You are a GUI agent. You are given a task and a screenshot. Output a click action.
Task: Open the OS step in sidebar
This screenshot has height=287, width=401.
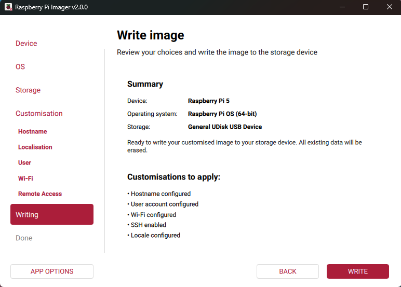tap(20, 67)
